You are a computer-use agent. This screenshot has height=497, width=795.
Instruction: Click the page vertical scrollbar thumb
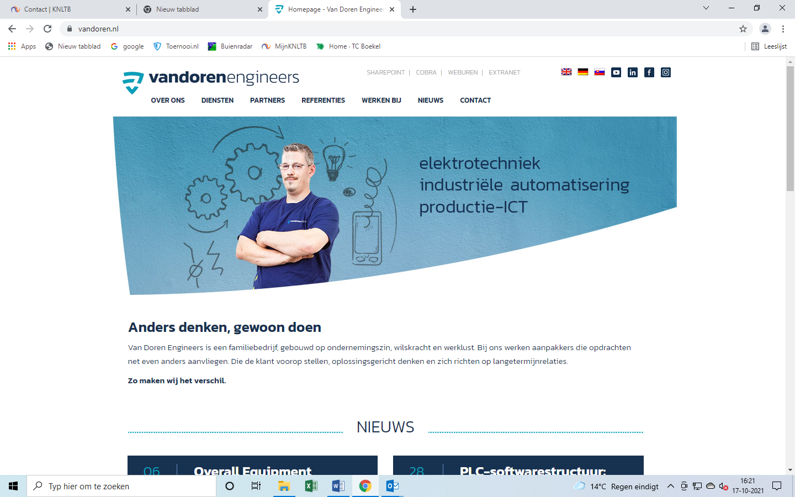pyautogui.click(x=790, y=128)
